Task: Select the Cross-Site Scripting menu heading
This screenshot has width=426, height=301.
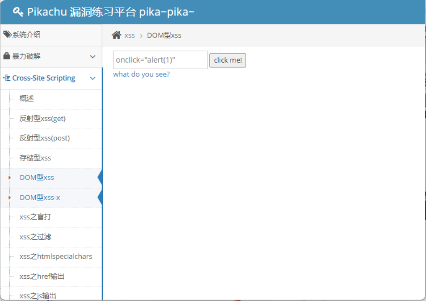Action: (44, 78)
